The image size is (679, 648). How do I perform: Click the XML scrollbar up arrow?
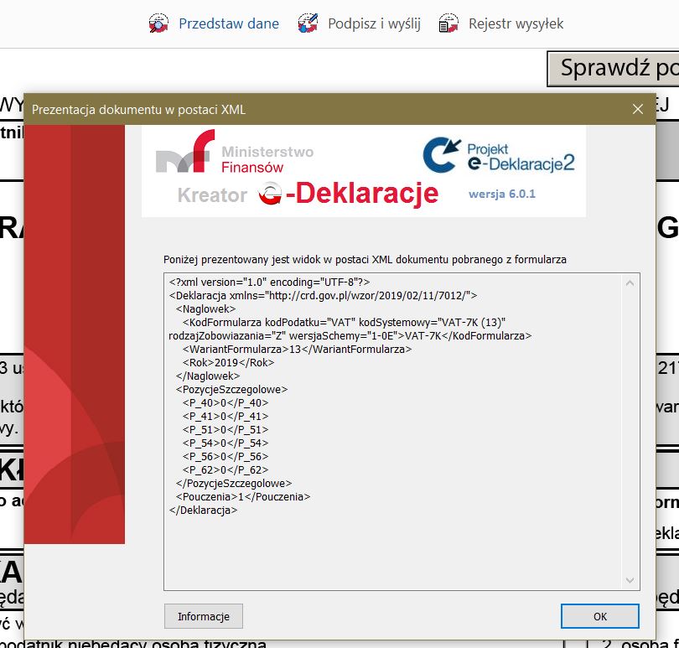[x=631, y=284]
